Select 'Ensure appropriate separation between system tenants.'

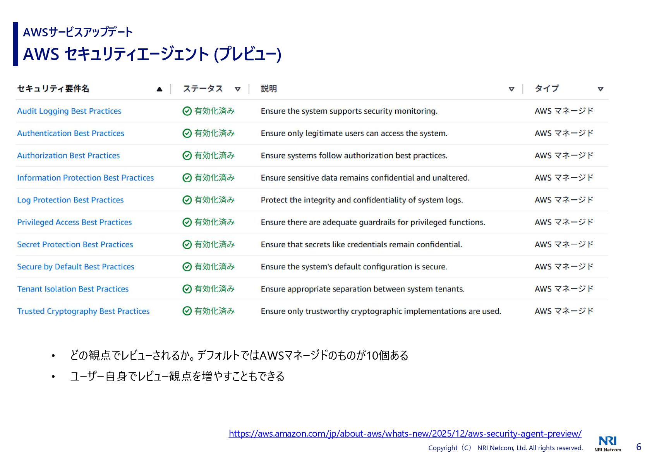click(x=363, y=289)
